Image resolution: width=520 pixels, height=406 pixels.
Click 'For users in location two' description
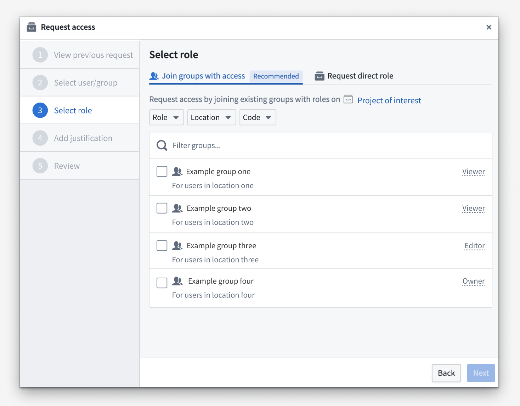tap(213, 222)
